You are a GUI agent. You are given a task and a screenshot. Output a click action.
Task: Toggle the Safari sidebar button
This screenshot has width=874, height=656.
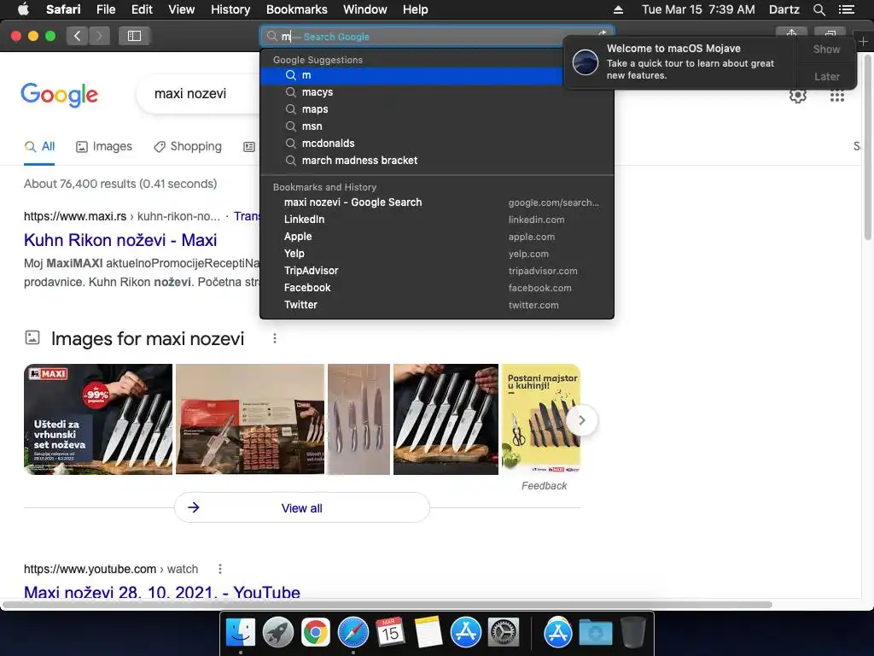(x=134, y=36)
